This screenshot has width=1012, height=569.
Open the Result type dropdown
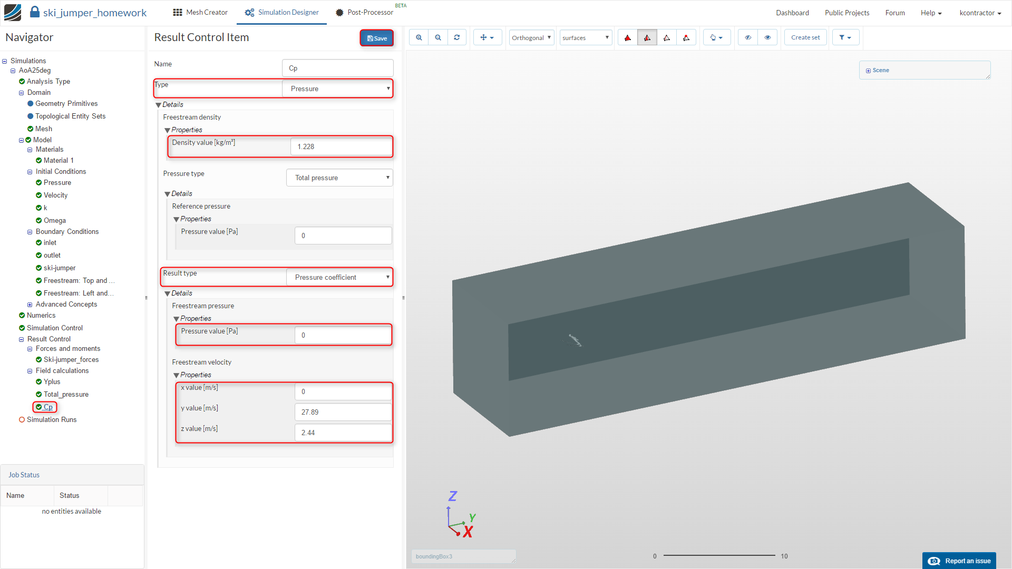339,277
